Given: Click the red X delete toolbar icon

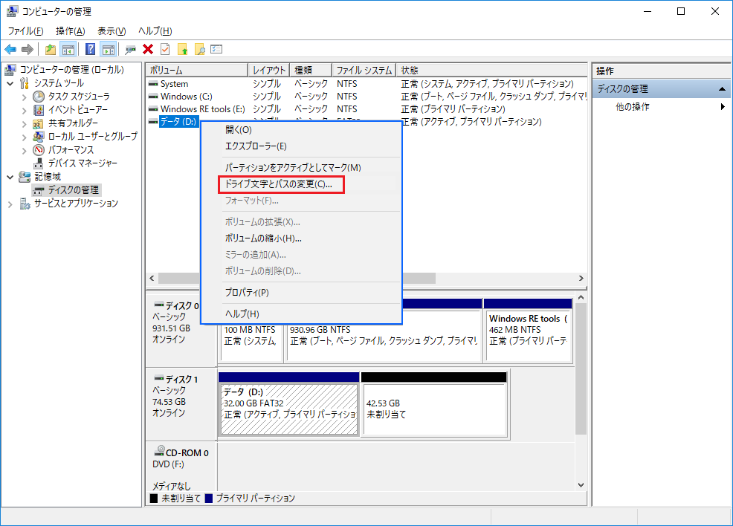Looking at the screenshot, I should [148, 49].
